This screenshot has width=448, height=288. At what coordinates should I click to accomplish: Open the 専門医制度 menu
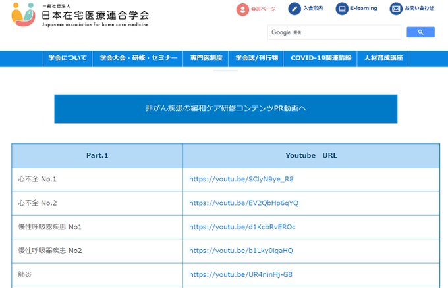(206, 59)
